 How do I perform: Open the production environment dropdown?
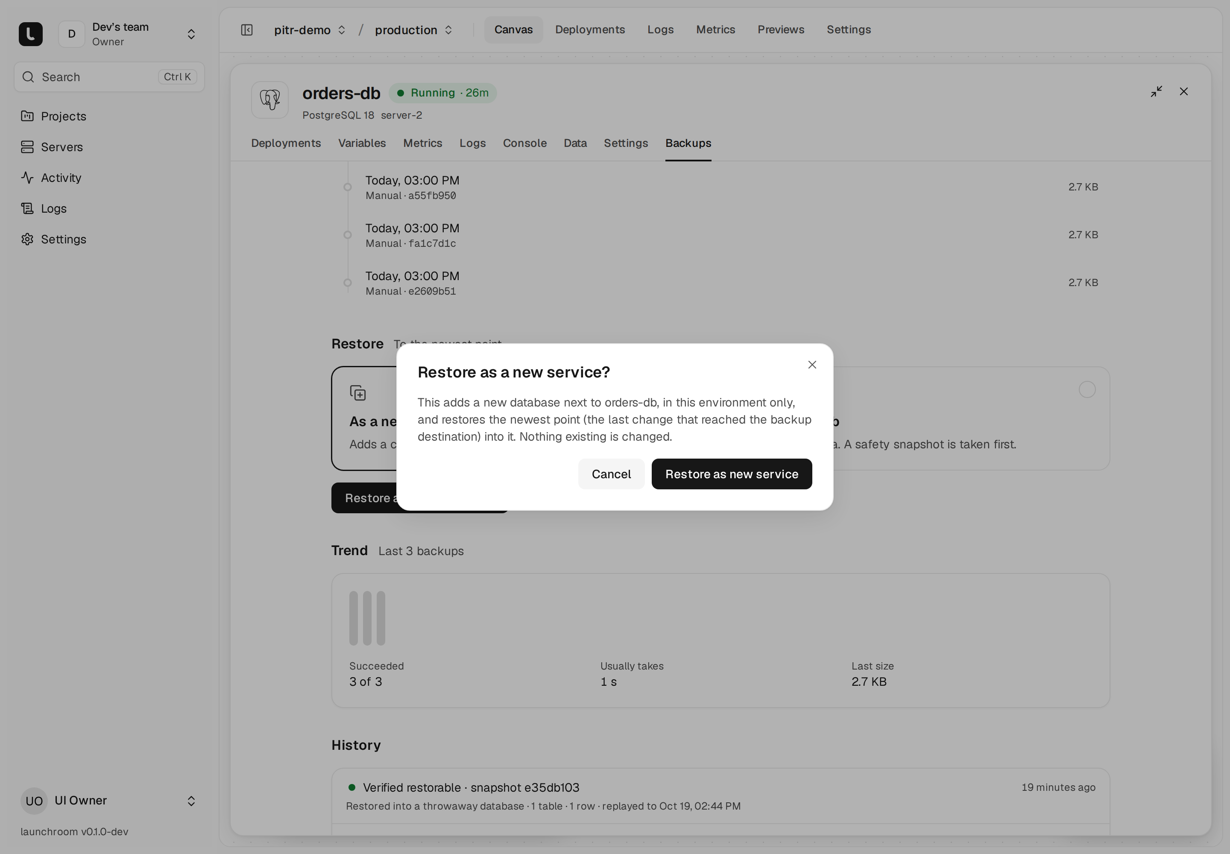point(414,30)
